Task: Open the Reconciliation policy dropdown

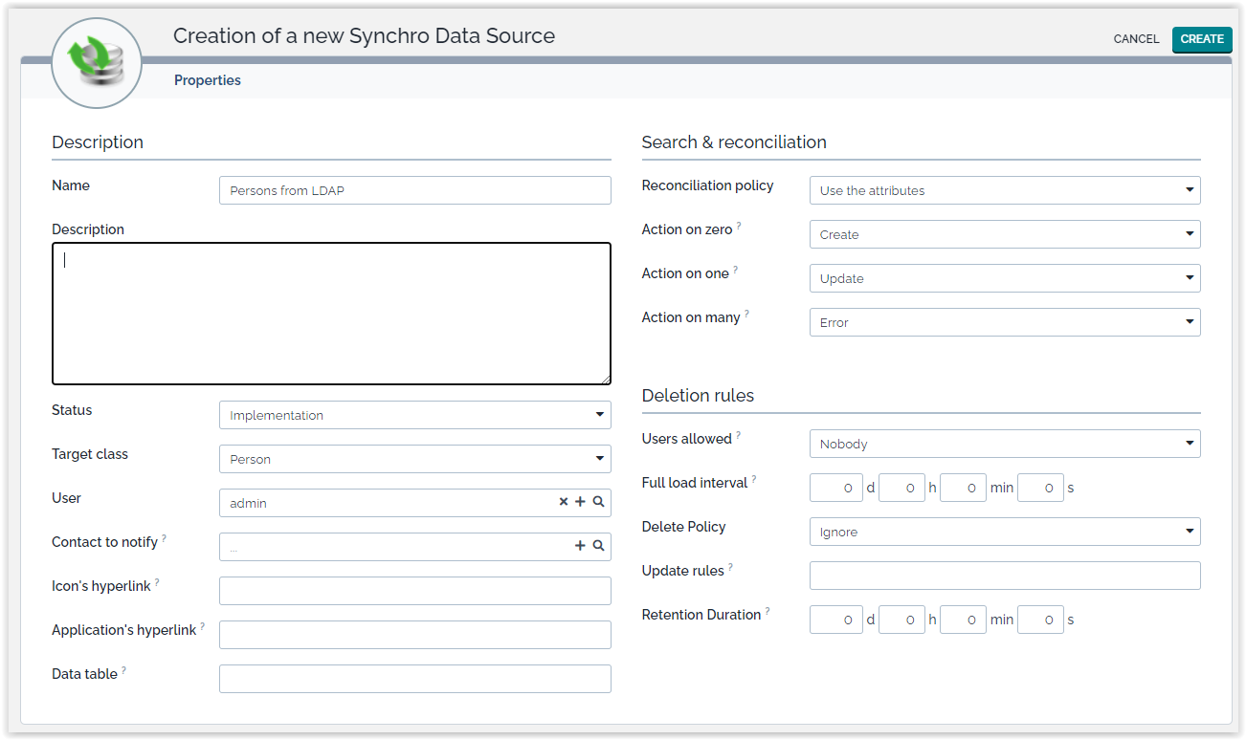Action: click(1005, 190)
